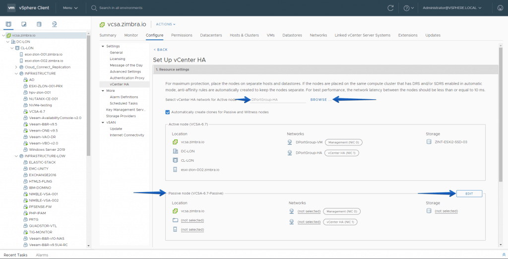Click the vCenter HA network input field
This screenshot has width=508, height=259.
[x=278, y=100]
